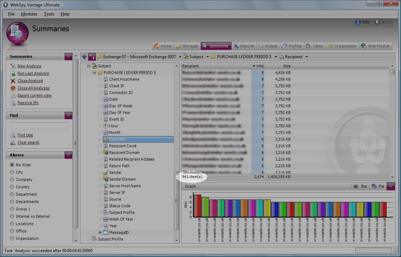Click the Clear search icon
This screenshot has width=401, height=257.
point(13,143)
